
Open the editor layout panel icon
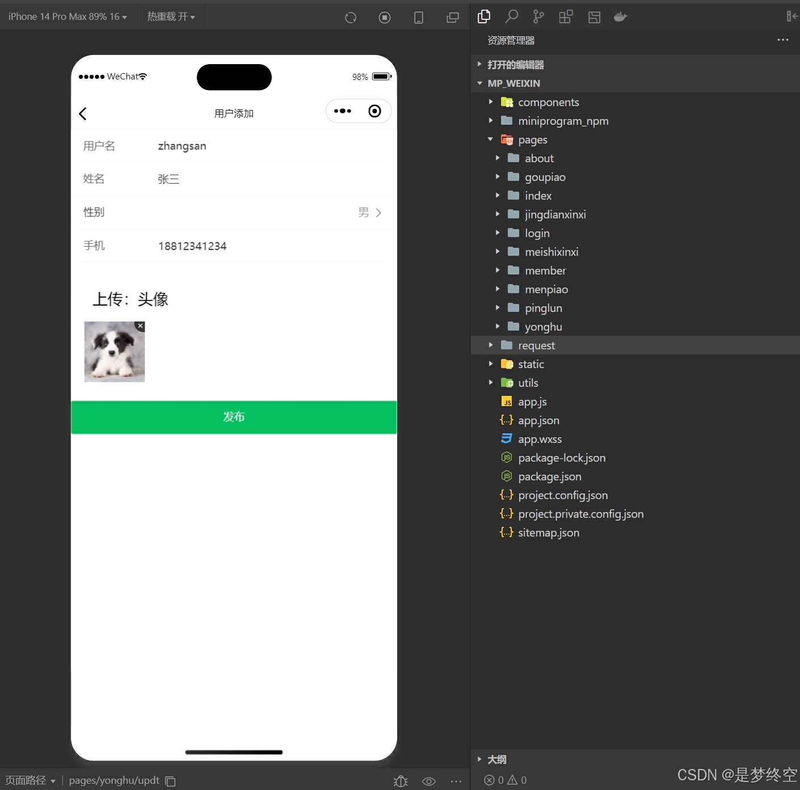tap(594, 17)
